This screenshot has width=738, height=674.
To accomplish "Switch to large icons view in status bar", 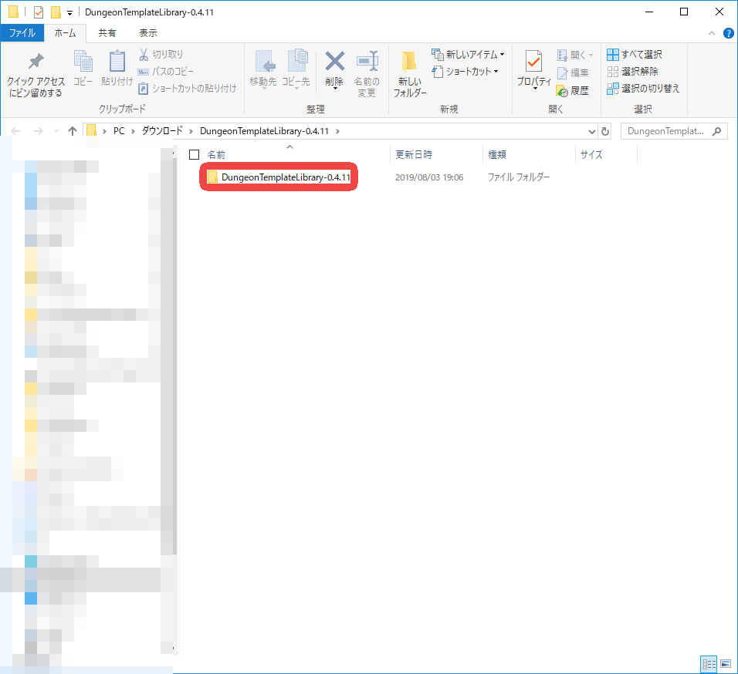I will (x=726, y=664).
